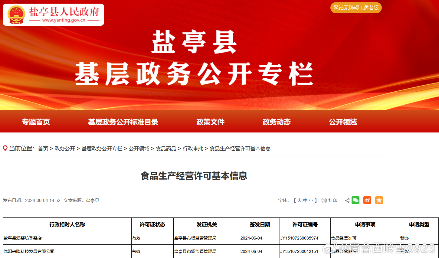Open 食品药品 breadcrumb link
This screenshot has width=439, height=258.
click(166, 149)
